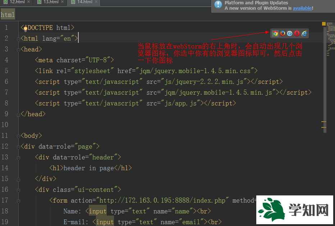335x226 pixels.
Task: Close the 13.html tab
Action: tap(63, 2)
